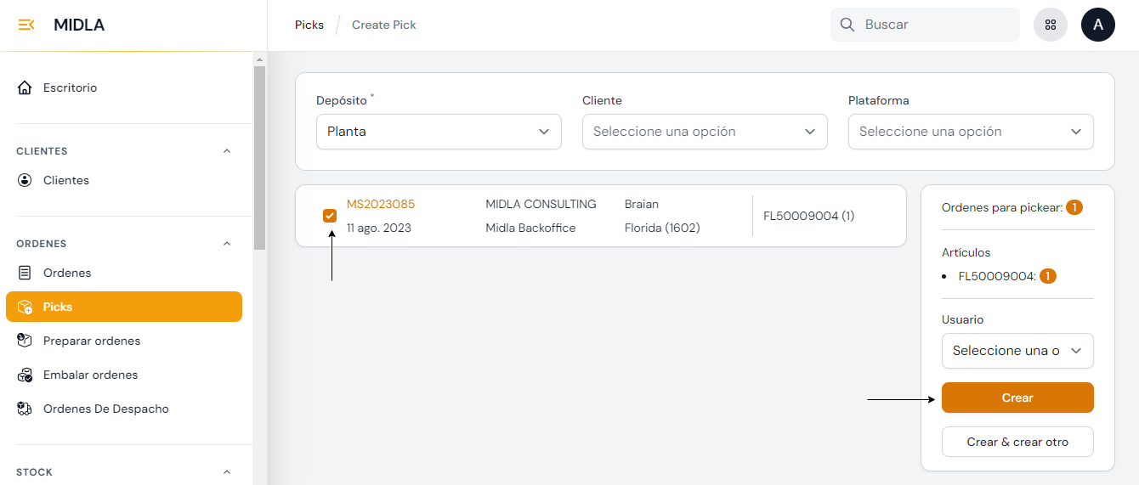This screenshot has width=1139, height=485.
Task: Open the apps grid icon in header
Action: [1051, 25]
